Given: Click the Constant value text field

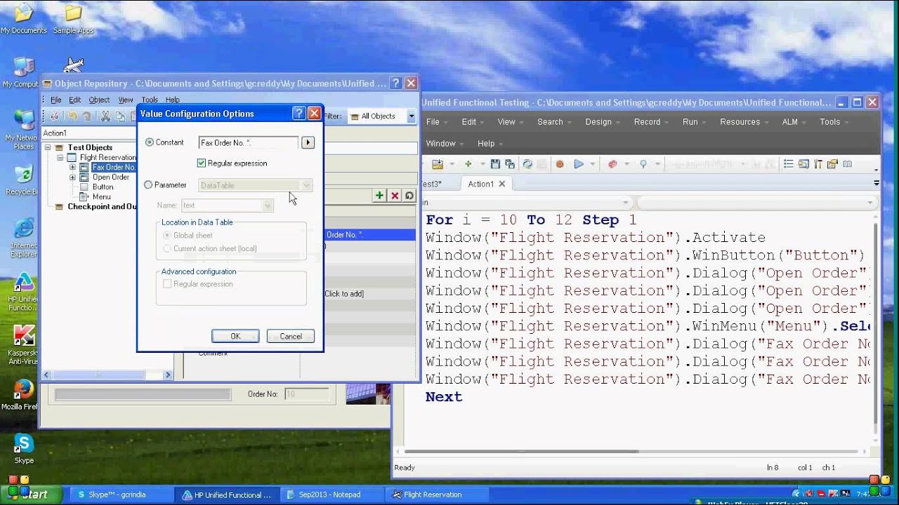Looking at the screenshot, I should coord(249,142).
